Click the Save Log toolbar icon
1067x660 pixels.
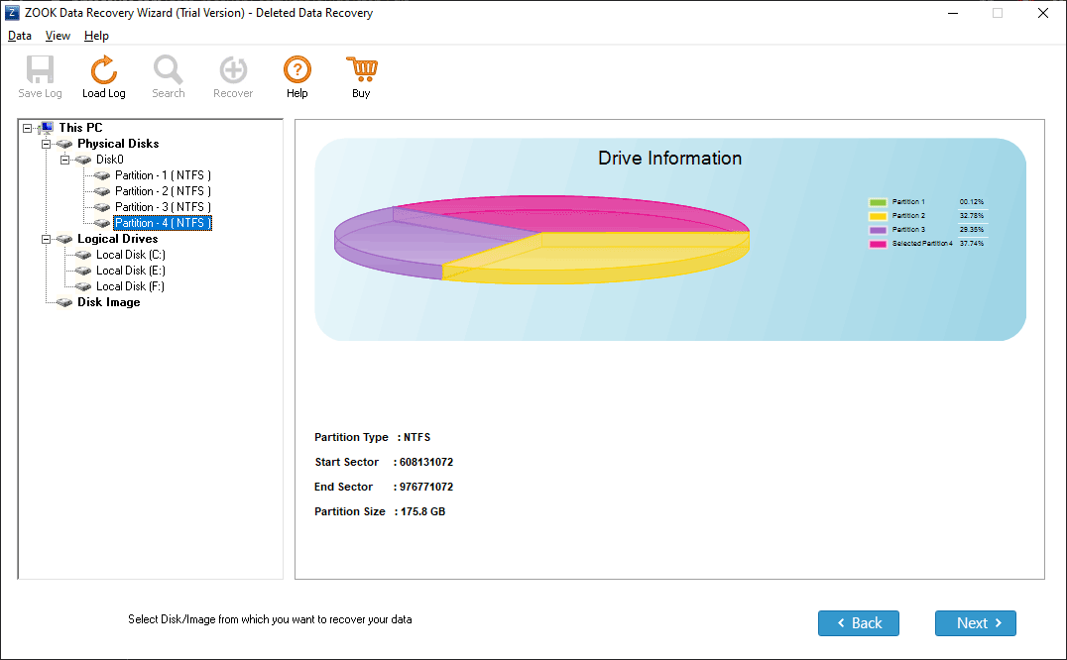click(x=40, y=69)
